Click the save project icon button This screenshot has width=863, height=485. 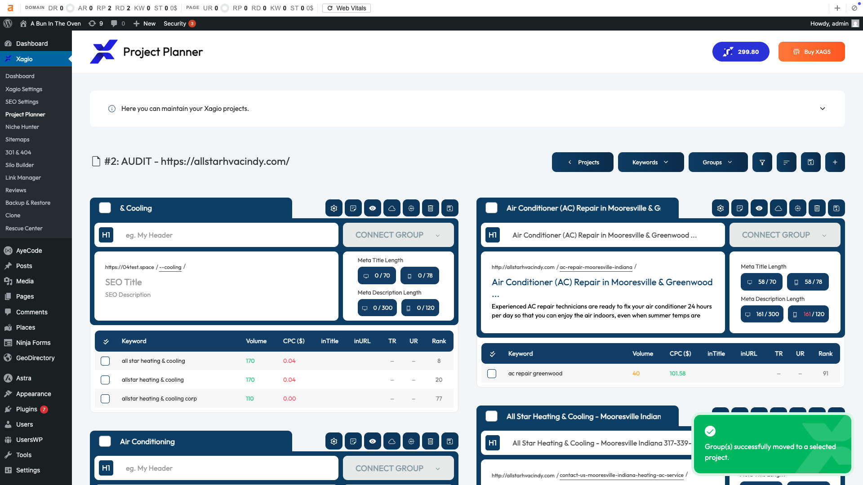pyautogui.click(x=811, y=162)
